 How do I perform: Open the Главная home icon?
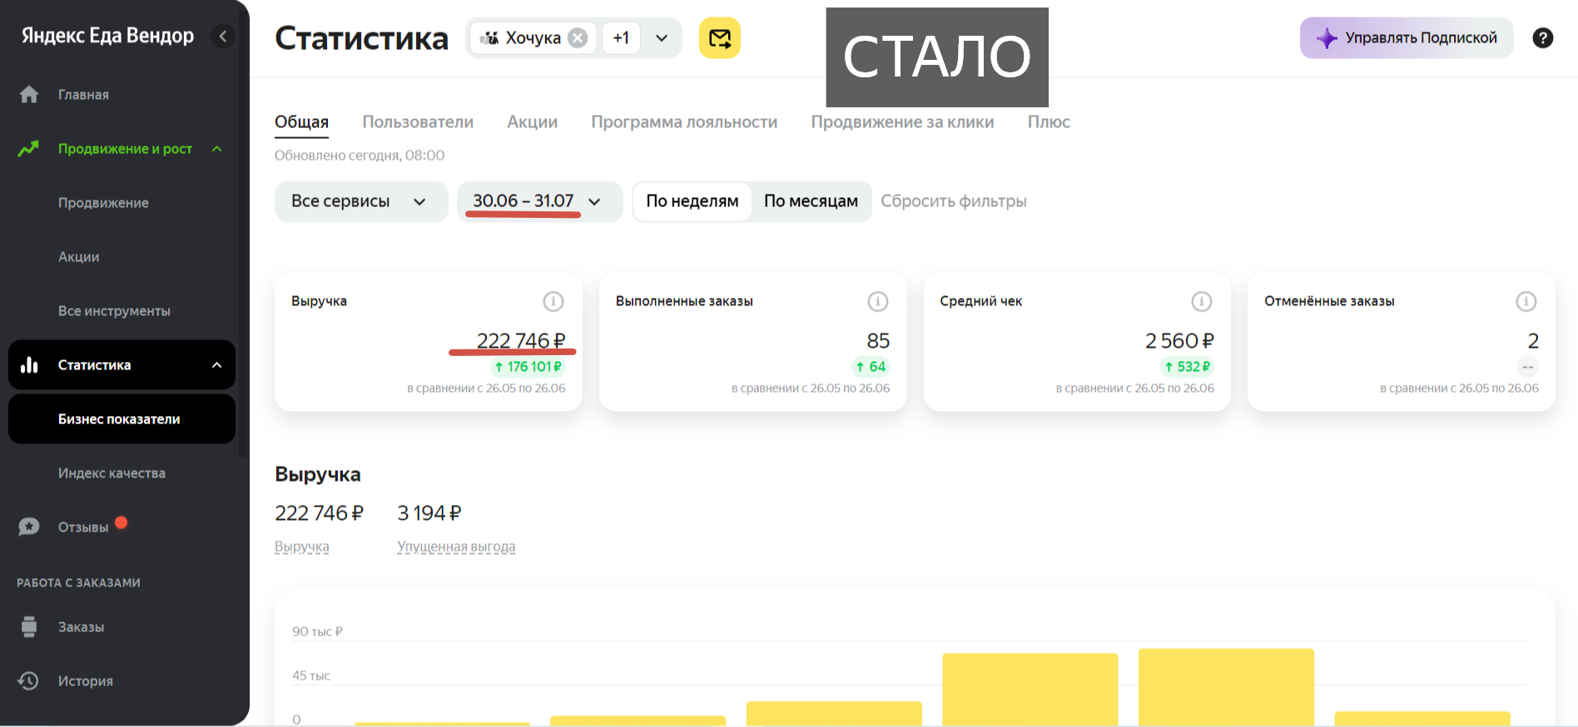[x=29, y=95]
